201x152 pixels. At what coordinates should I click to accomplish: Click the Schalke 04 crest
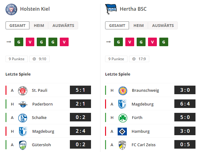pyautogui.click(x=23, y=118)
